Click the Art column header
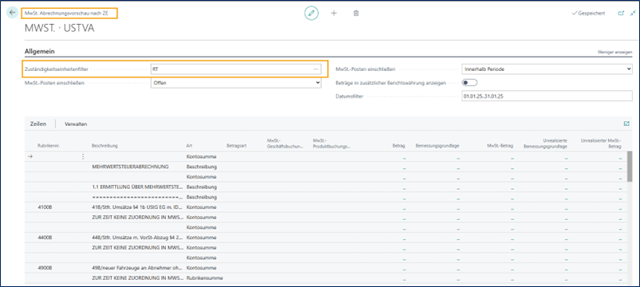The width and height of the screenshot is (640, 287). [x=189, y=146]
